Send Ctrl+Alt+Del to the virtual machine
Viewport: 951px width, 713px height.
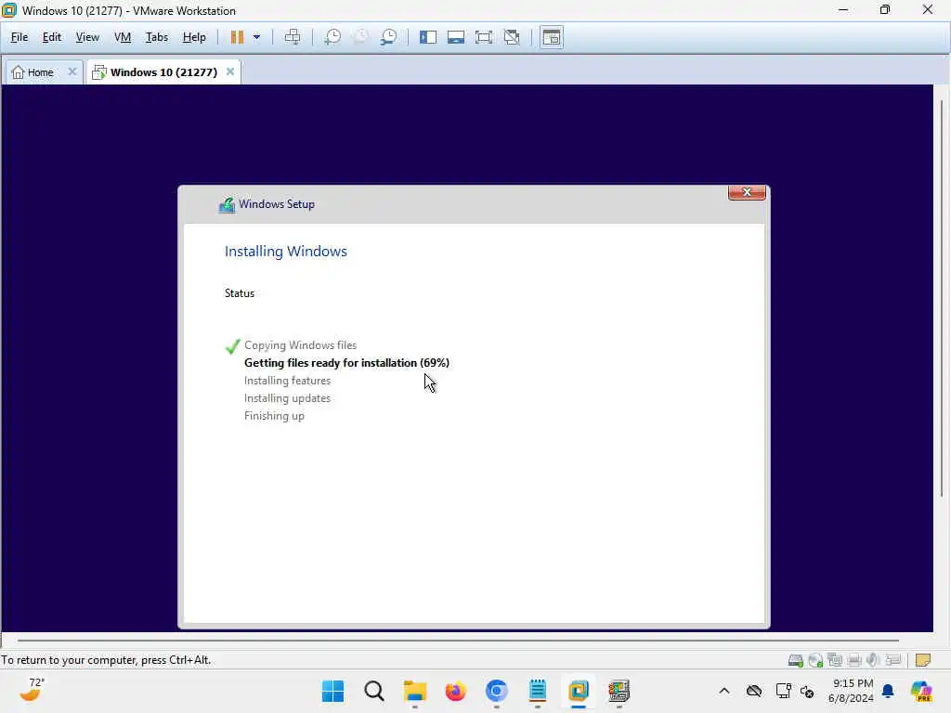(x=293, y=37)
